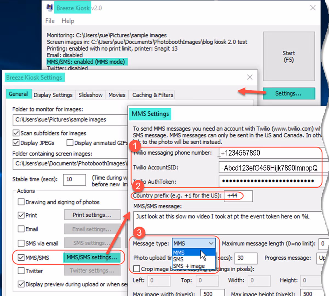Close the Breeze Kiosk main window
Screen dimensions: 329x296
pyautogui.click(x=313, y=8)
